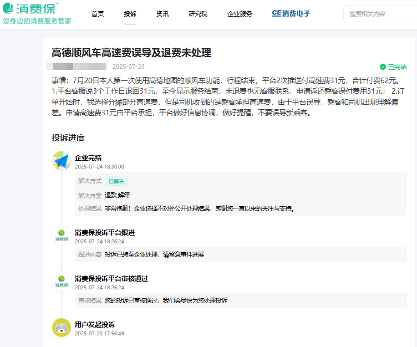This screenshot has height=347, width=417.
Task: Click text 您的投诉已审核通过,我们会尽快为您处理投诉
Action: pos(166,300)
